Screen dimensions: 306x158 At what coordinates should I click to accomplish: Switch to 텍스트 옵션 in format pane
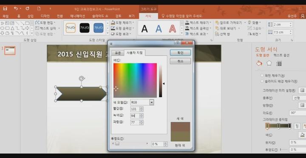(281, 55)
